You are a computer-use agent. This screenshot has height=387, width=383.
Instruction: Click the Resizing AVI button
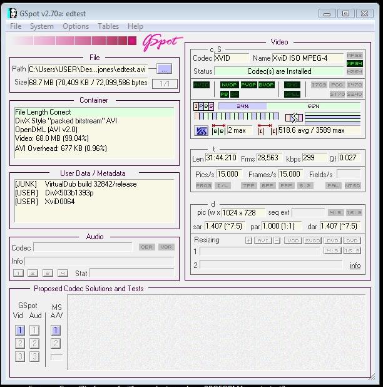tap(263, 240)
